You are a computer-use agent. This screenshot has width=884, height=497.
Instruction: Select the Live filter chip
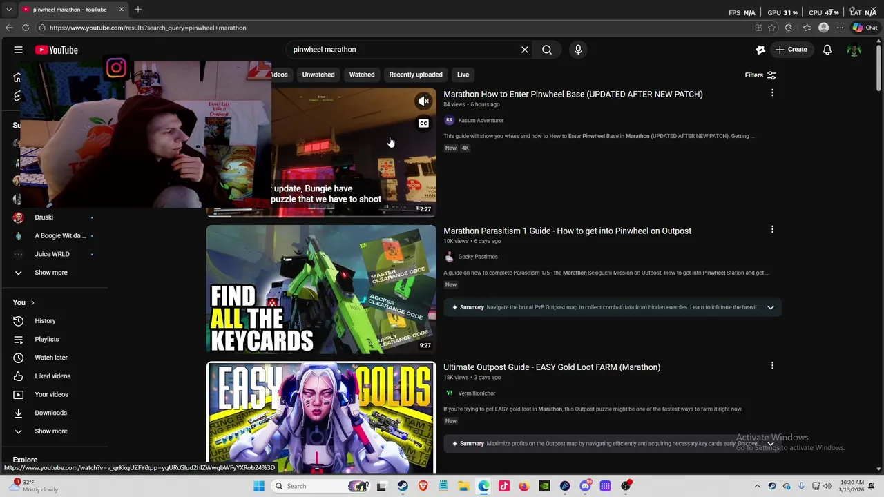pos(463,75)
